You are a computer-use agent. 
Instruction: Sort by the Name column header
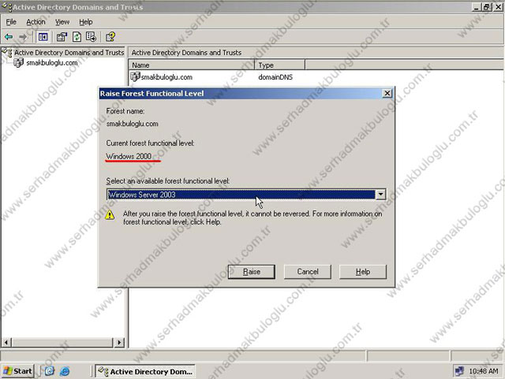pos(192,65)
